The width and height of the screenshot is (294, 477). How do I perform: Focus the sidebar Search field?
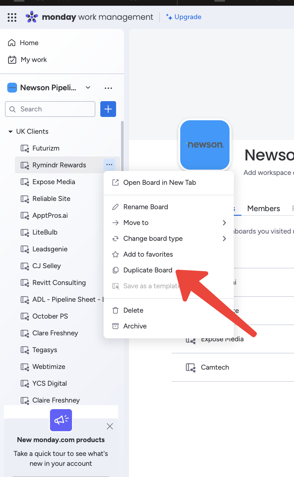(50, 109)
